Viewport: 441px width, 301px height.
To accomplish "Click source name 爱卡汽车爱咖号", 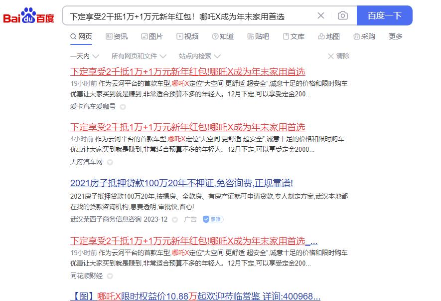I will pyautogui.click(x=93, y=106).
